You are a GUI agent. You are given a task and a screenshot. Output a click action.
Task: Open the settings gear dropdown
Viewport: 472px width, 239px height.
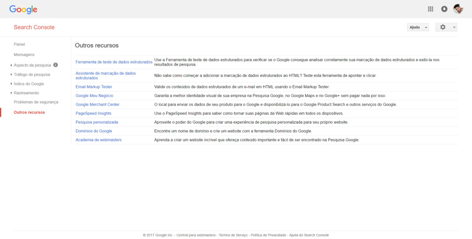446,27
